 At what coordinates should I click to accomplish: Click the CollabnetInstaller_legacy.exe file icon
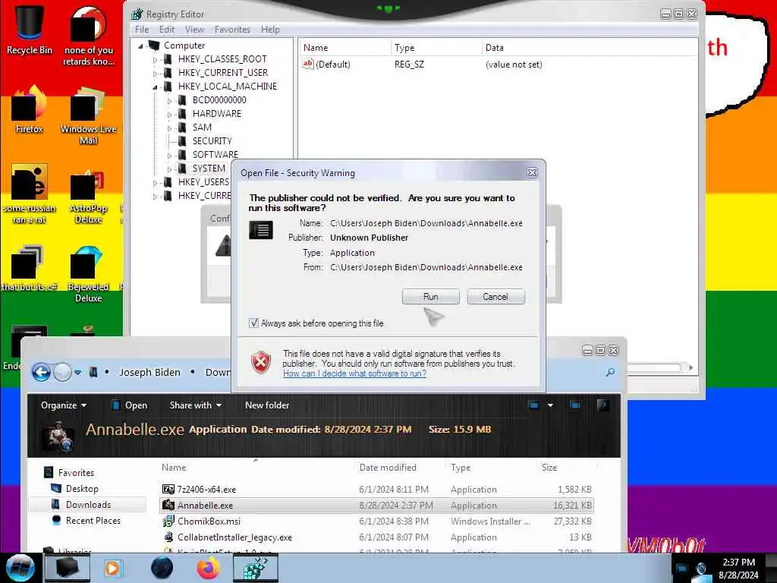pyautogui.click(x=168, y=537)
